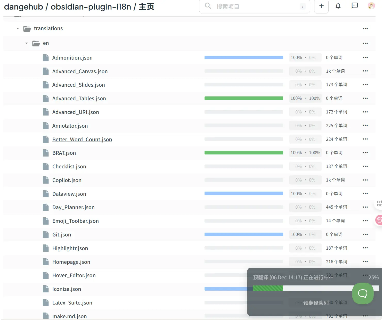
Task: Click the en folder icon
Action: [36, 43]
